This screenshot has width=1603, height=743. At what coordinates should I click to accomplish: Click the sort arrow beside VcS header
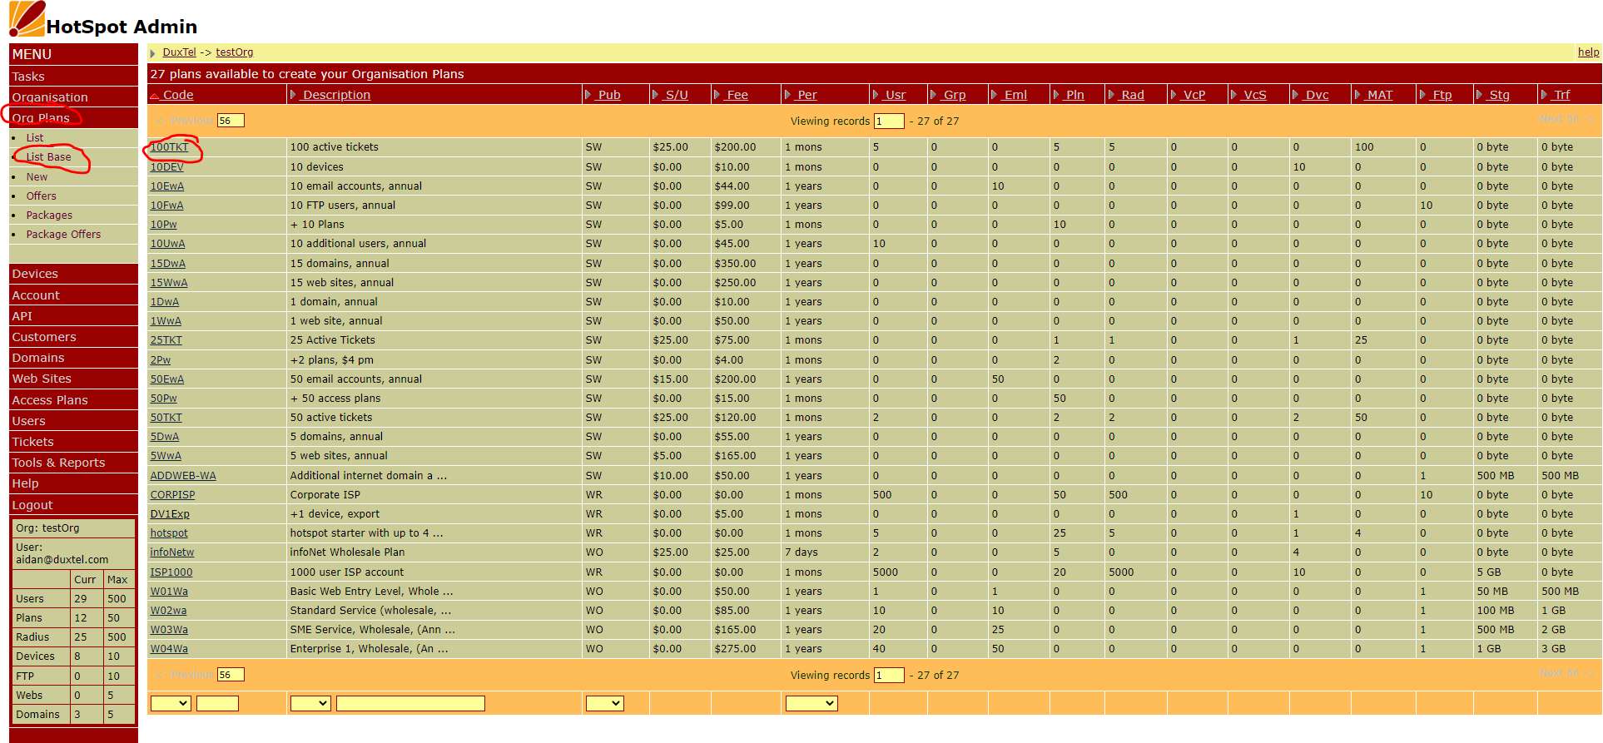pos(1234,95)
